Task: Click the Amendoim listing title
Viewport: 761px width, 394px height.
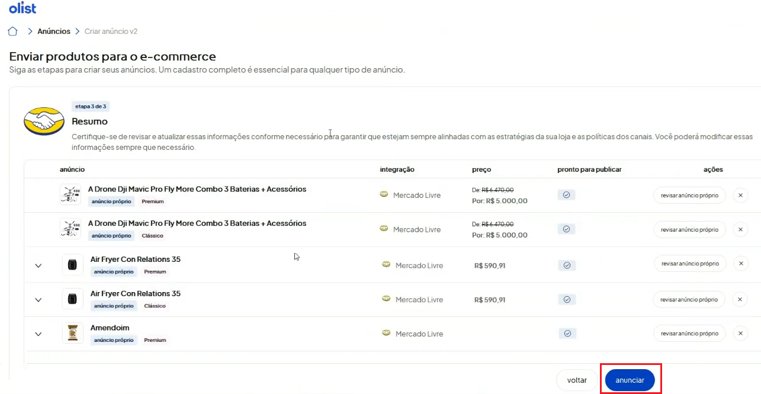Action: [x=110, y=328]
